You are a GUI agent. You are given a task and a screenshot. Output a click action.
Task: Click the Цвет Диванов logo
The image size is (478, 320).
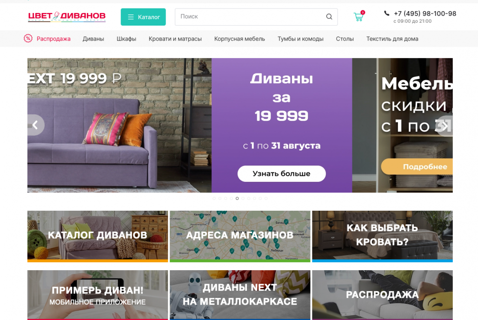(x=67, y=17)
